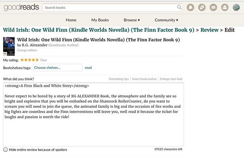Go to the Home tab

pyautogui.click(x=71, y=20)
